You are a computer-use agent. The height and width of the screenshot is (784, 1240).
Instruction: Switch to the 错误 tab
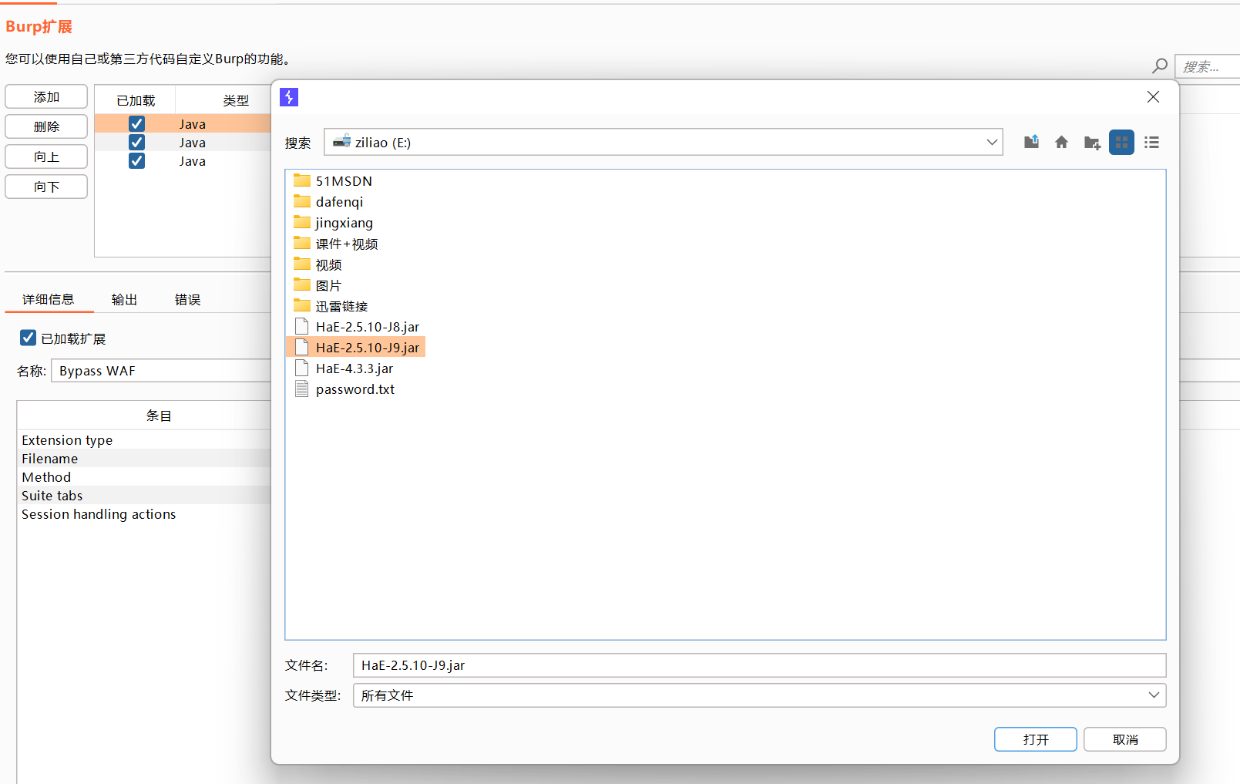(187, 299)
